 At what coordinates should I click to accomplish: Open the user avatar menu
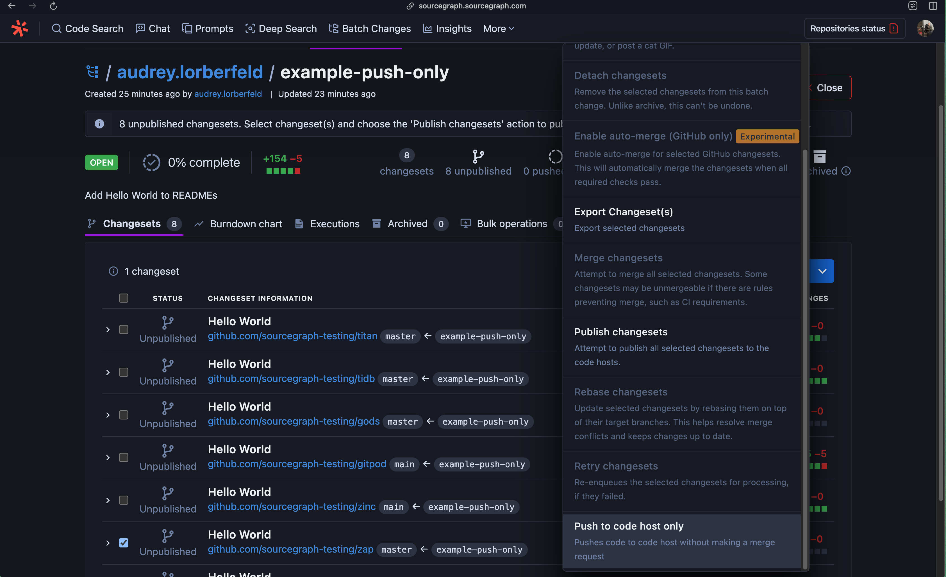point(925,28)
